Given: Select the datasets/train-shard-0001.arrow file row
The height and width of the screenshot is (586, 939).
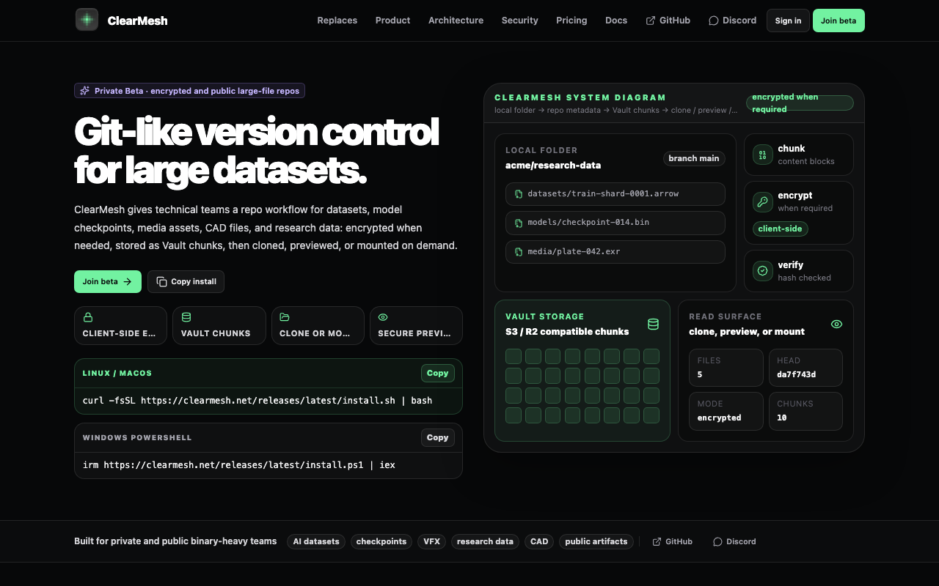Looking at the screenshot, I should pyautogui.click(x=615, y=194).
